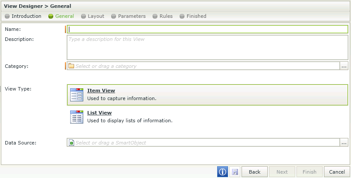
Task: Choose the List View type heading
Action: (x=99, y=113)
